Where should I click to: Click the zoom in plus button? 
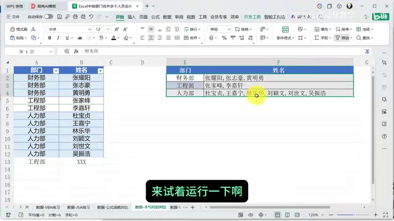pyautogui.click(x=376, y=215)
